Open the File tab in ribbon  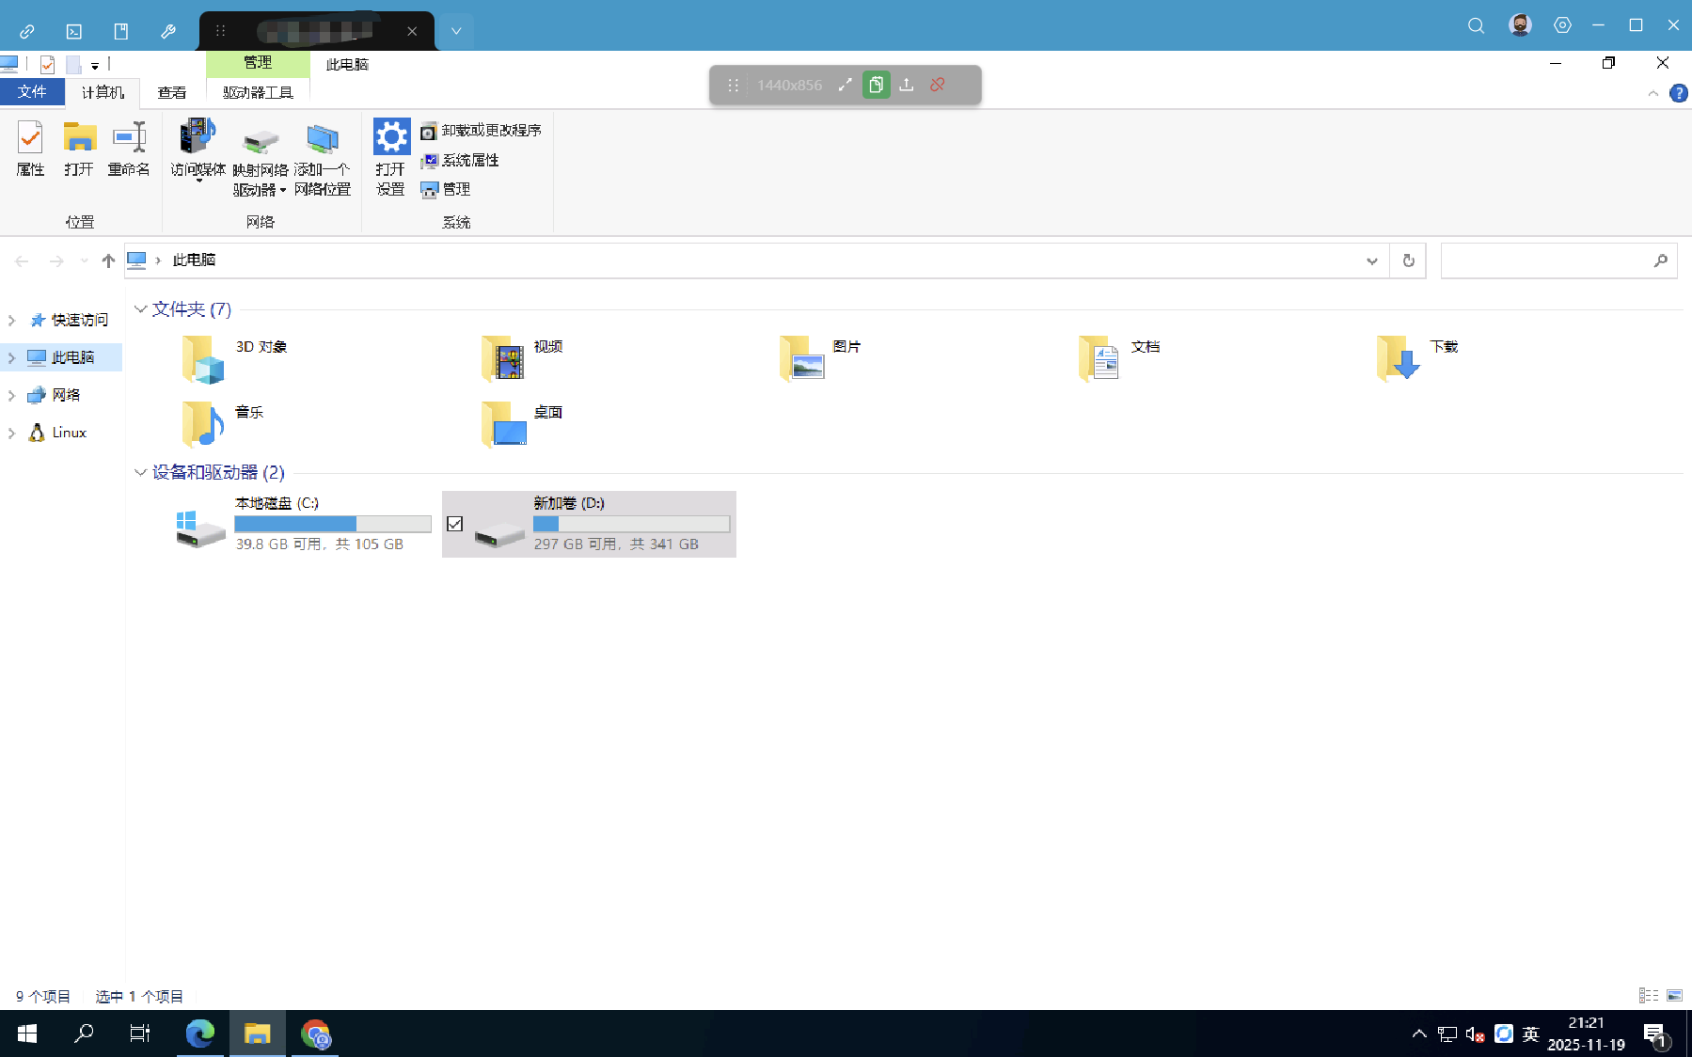tap(32, 92)
